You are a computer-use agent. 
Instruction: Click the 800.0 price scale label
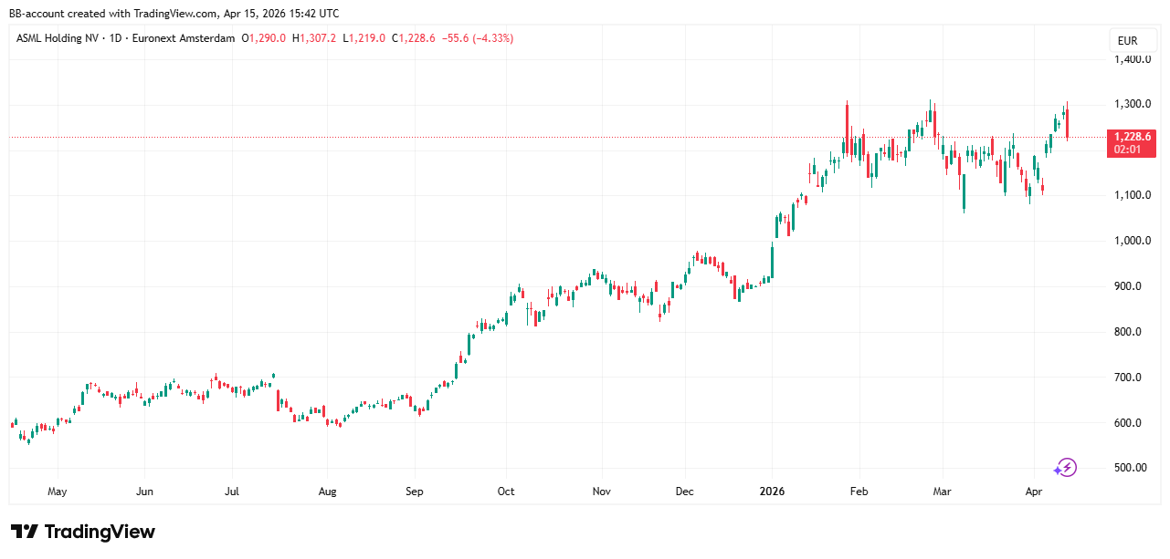point(1132,332)
